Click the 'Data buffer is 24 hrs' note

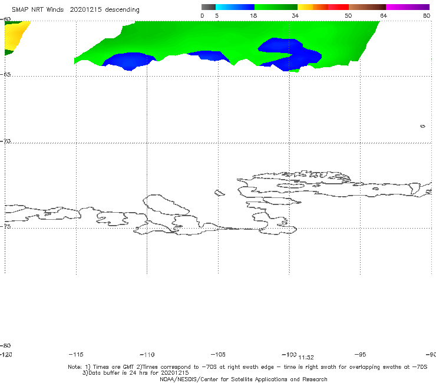(136, 373)
